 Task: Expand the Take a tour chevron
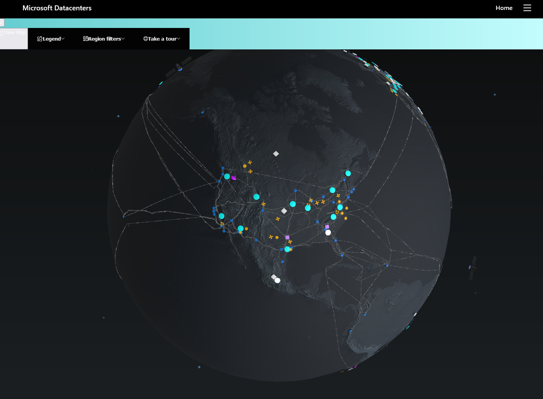coord(178,39)
